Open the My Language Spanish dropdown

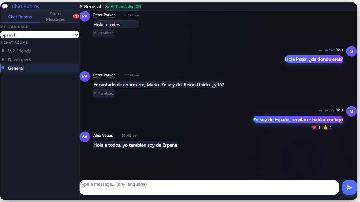(40, 35)
